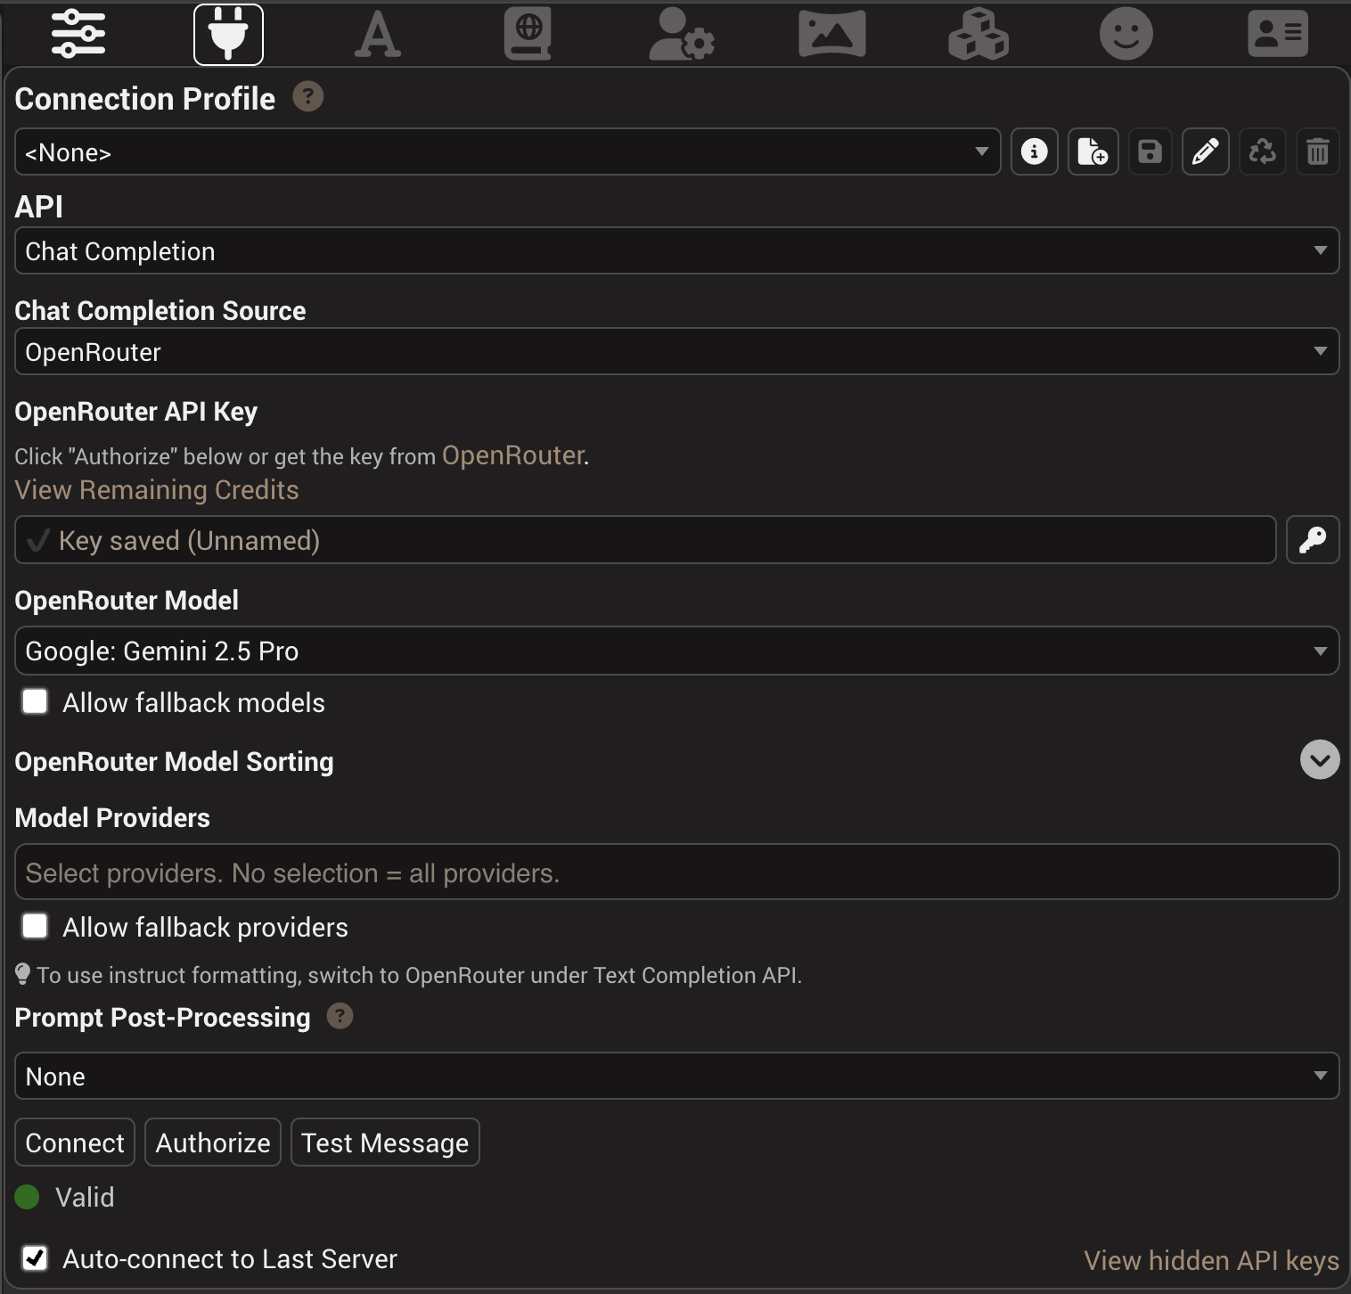The height and width of the screenshot is (1294, 1351).
Task: Open the View Remaining Credits link
Action: tap(156, 489)
